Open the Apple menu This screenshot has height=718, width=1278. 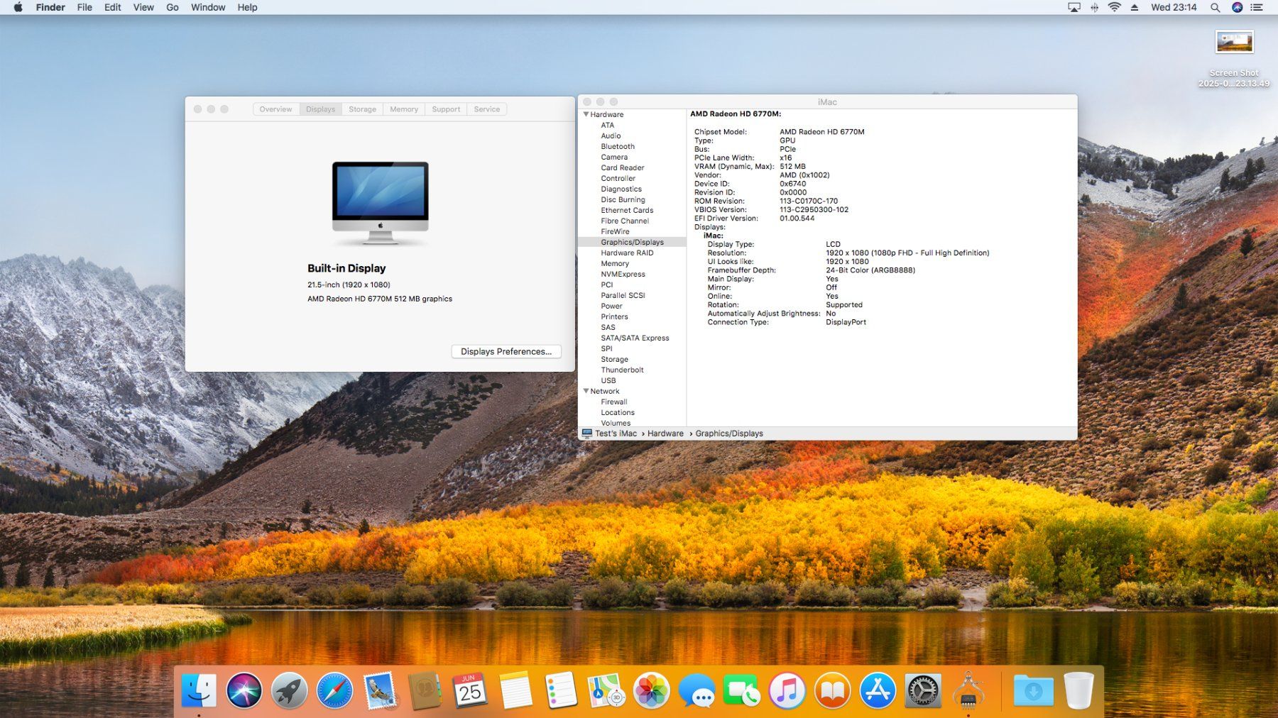(18, 7)
